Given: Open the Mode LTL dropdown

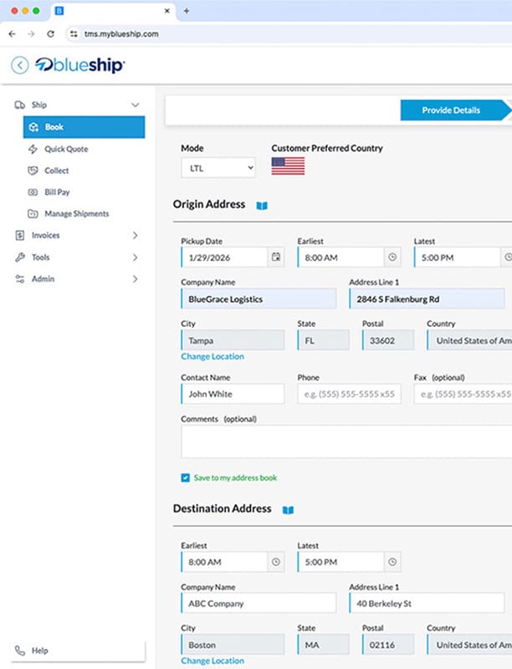Looking at the screenshot, I should tap(218, 168).
